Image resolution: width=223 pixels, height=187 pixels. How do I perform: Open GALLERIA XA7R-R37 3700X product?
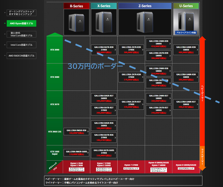104,110
